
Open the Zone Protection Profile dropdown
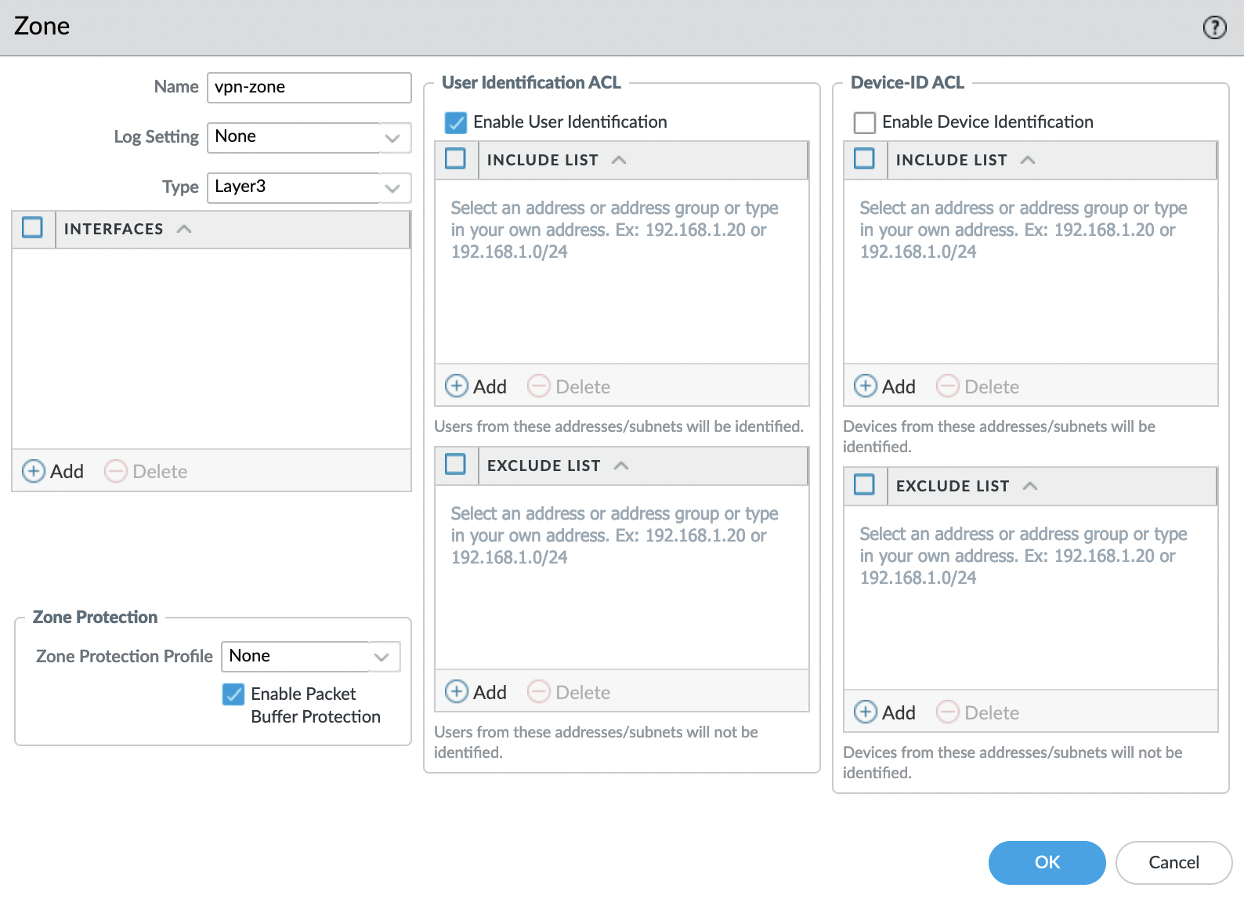[x=382, y=656]
